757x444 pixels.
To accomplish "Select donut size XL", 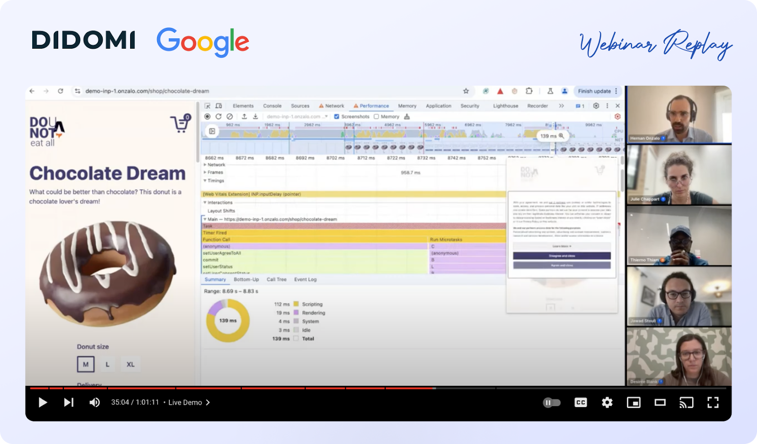I will coord(131,364).
